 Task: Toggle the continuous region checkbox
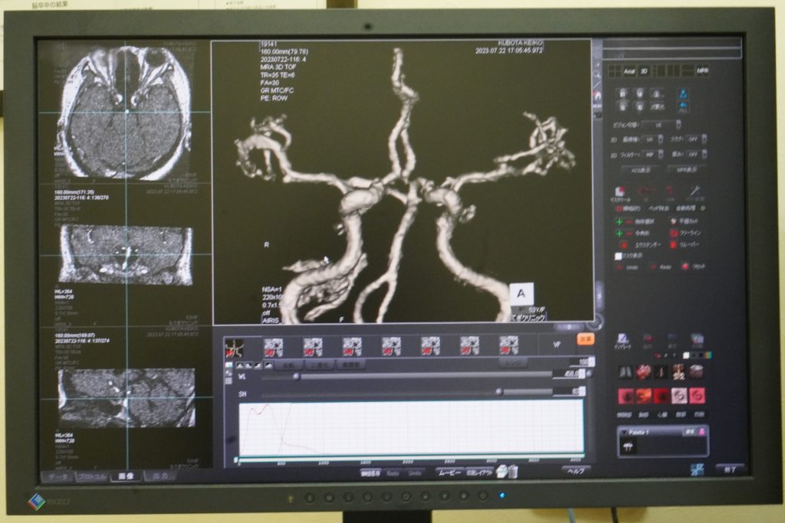point(619,208)
